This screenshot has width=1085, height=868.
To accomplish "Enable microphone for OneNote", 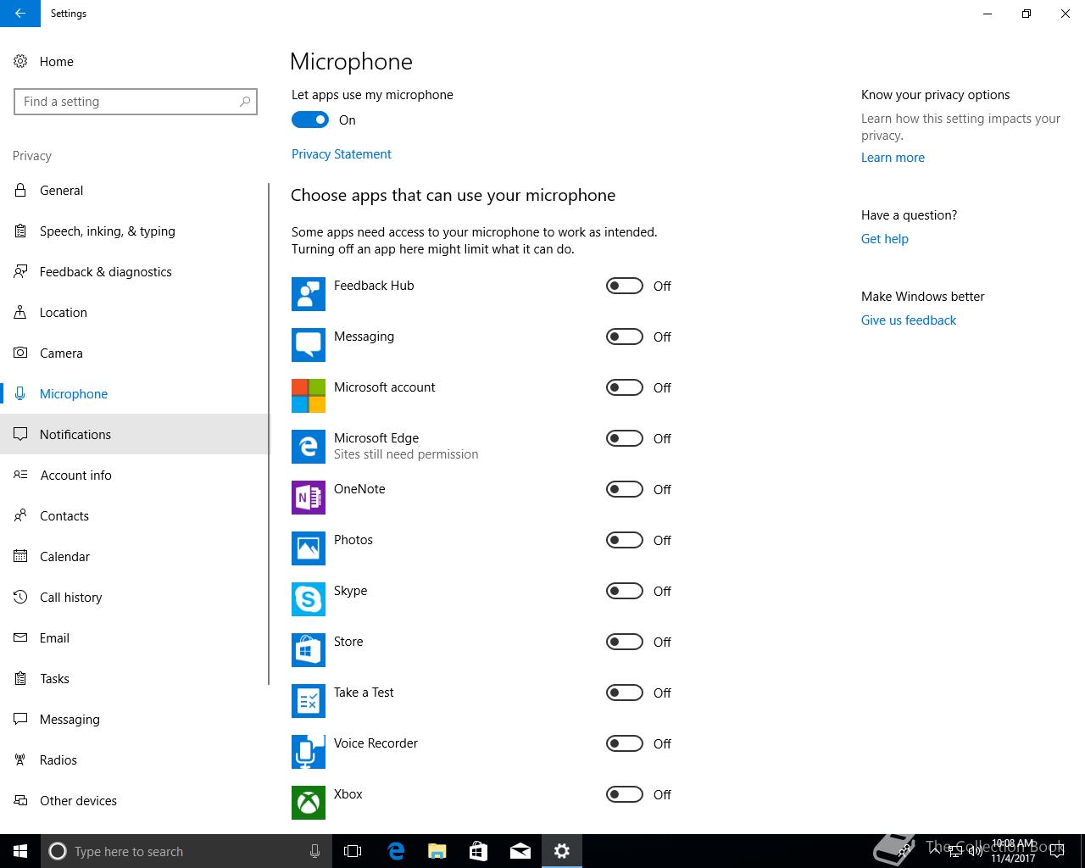I will 625,490.
